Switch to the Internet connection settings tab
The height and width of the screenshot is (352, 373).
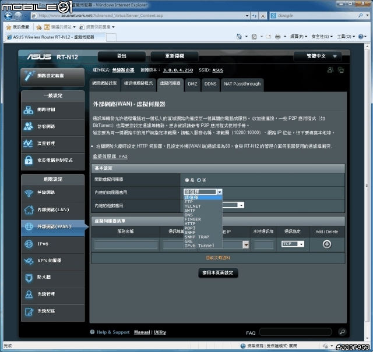[x=104, y=84]
